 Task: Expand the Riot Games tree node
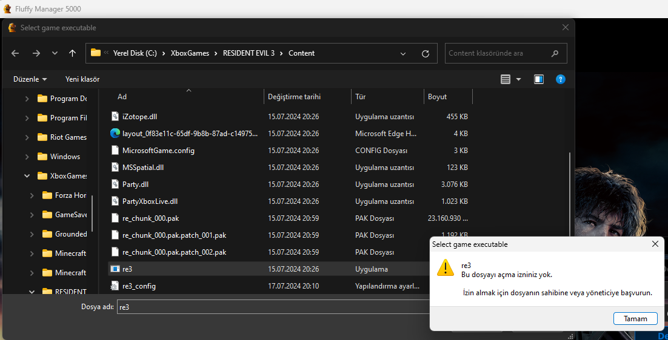click(x=27, y=137)
